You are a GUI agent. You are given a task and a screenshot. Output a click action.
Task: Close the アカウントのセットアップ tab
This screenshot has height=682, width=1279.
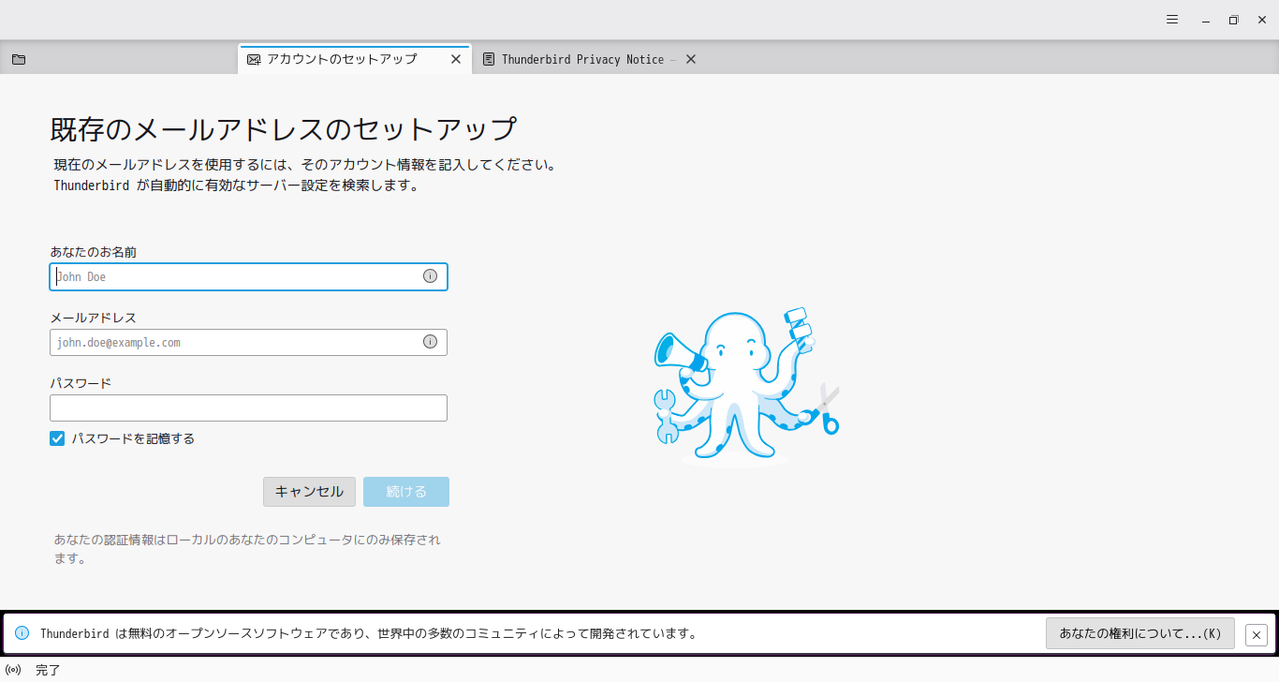click(456, 58)
